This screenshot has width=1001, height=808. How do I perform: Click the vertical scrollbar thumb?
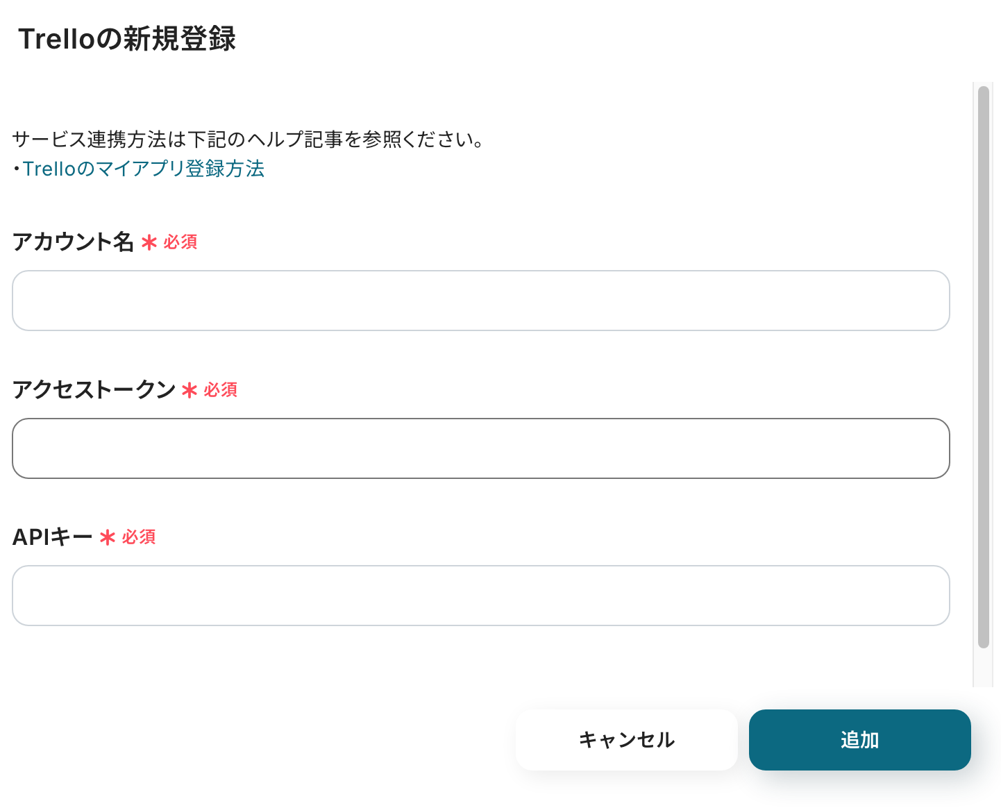983,367
